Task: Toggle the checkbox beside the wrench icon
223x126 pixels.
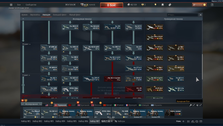Action: pos(194,105)
